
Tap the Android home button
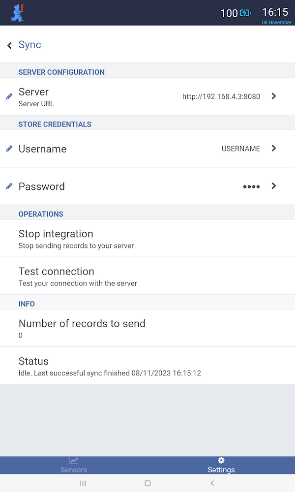click(x=147, y=483)
